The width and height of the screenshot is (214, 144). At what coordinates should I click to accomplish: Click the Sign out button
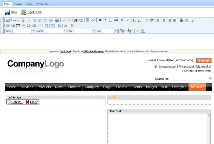click(204, 60)
